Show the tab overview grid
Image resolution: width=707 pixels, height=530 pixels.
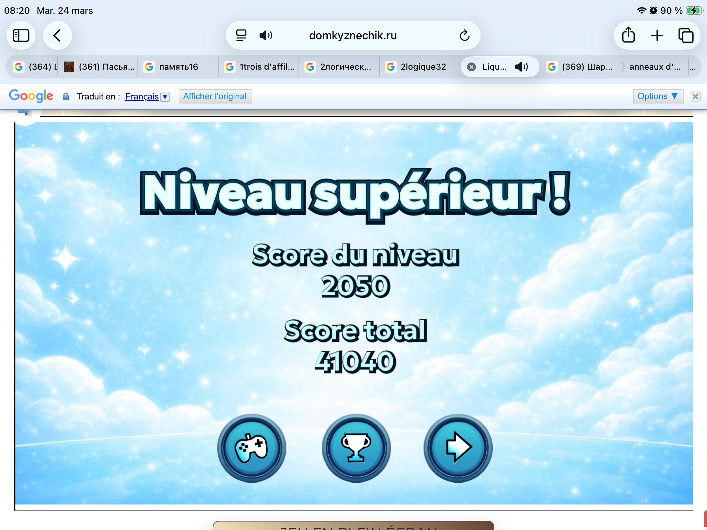pyautogui.click(x=686, y=35)
